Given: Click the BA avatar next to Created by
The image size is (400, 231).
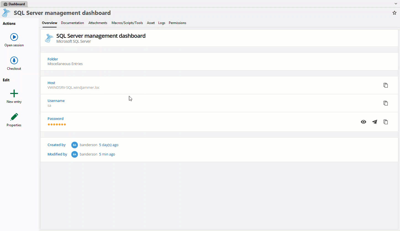Looking at the screenshot, I should click(75, 145).
